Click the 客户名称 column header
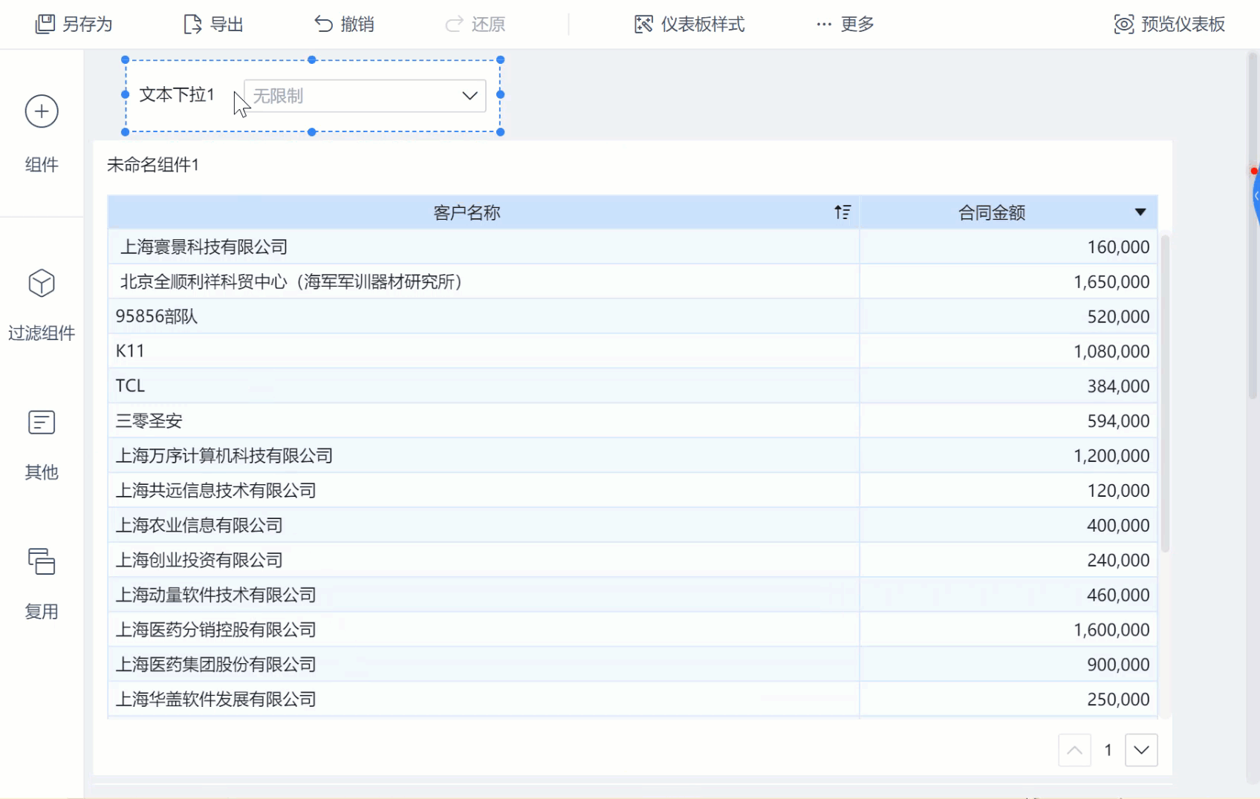 click(484, 212)
